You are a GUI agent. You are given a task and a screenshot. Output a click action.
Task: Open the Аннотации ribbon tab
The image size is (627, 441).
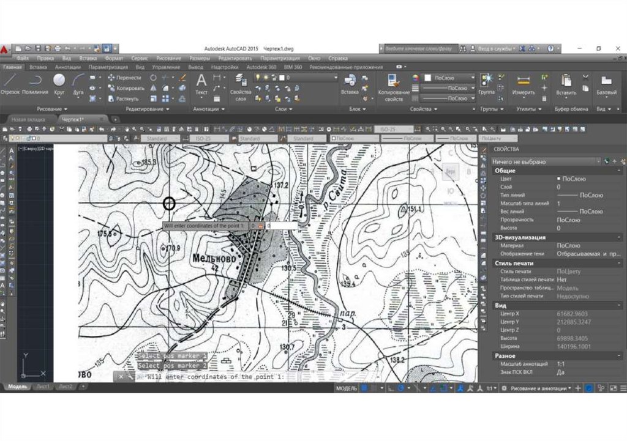point(67,67)
